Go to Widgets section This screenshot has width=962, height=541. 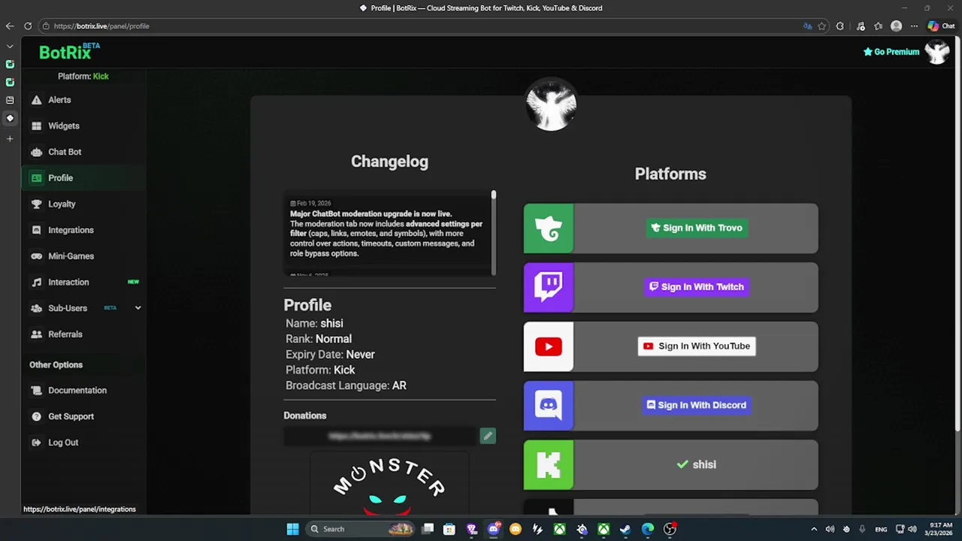tap(64, 126)
